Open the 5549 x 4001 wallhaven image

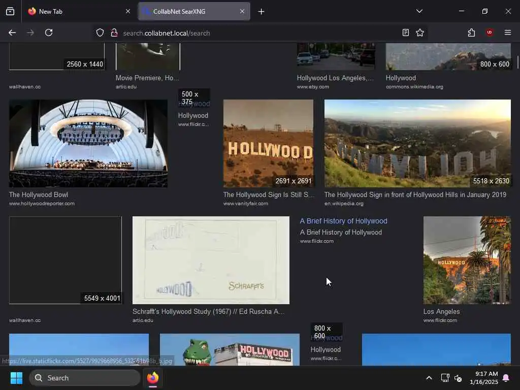pyautogui.click(x=66, y=260)
